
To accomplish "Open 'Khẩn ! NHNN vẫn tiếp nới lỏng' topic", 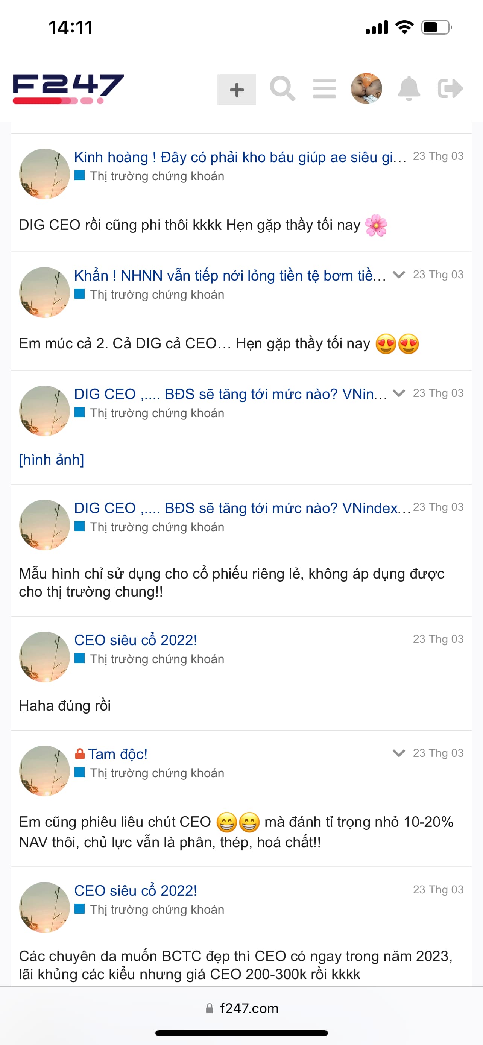I will (230, 276).
